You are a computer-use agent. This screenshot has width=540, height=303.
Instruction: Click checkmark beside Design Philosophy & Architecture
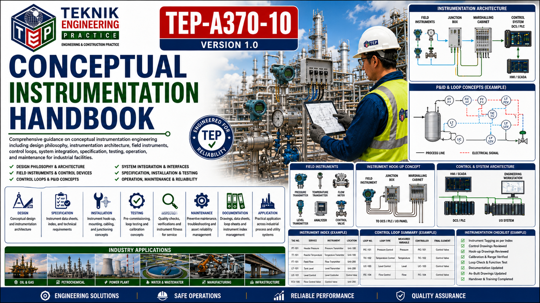click(x=11, y=167)
